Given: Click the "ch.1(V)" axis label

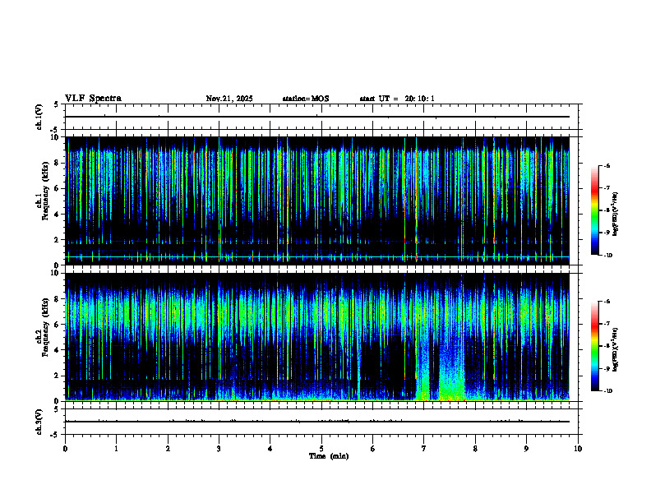Looking at the screenshot, I should point(39,117).
